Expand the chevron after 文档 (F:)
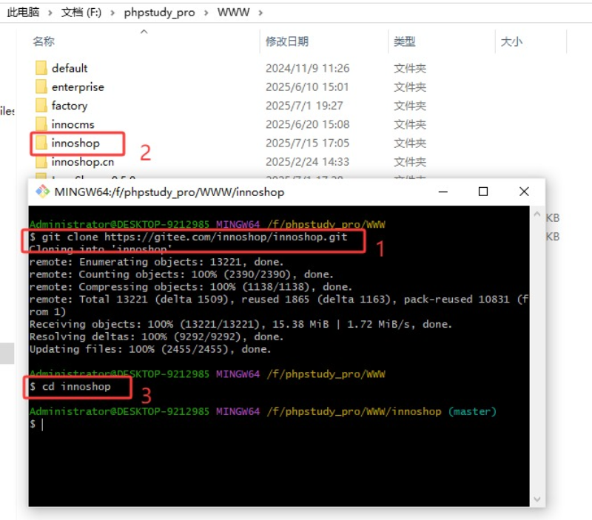 tap(112, 13)
